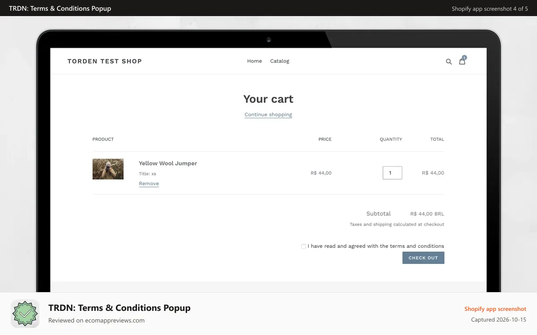537x335 pixels.
Task: Click 'Shopify app screenshot 4 of 5' caption
Action: [490, 8]
